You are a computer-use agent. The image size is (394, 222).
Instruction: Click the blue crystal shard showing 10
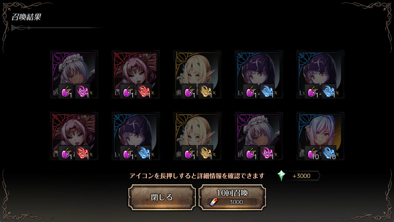pos(329,153)
